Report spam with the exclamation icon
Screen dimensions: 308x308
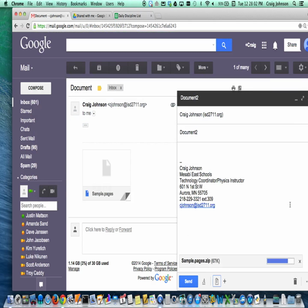point(118,68)
